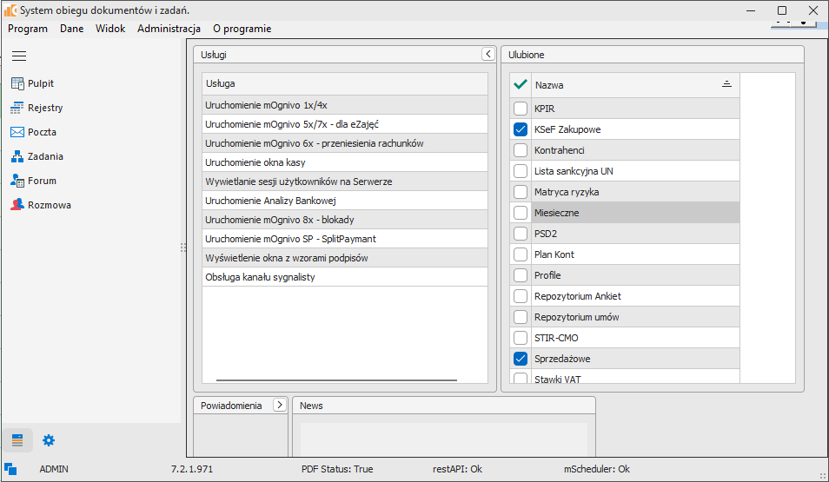This screenshot has width=829, height=482.
Task: Tick the Repozytorium umów checkbox
Action: (x=521, y=317)
